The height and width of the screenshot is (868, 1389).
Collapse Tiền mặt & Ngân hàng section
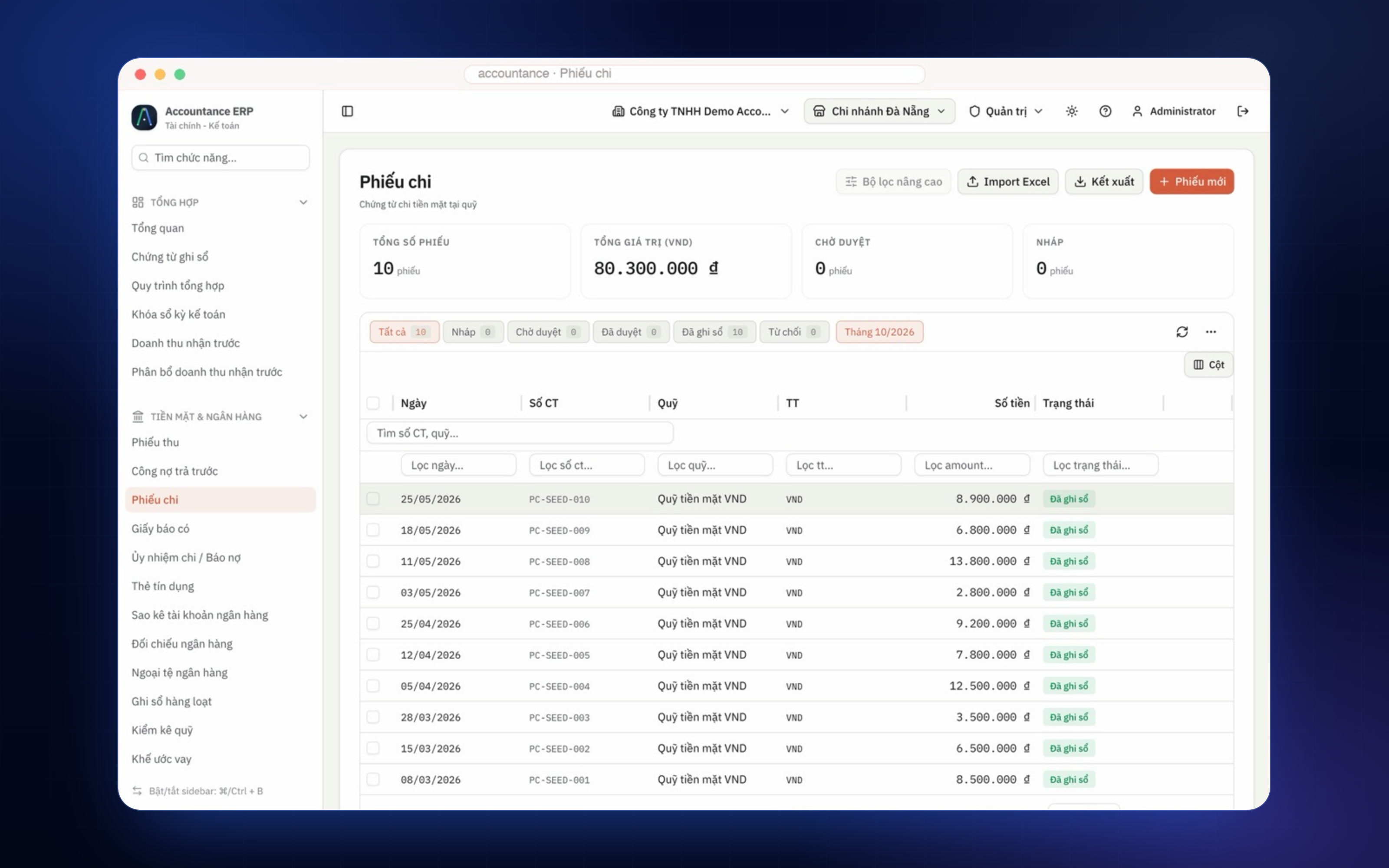tap(303, 416)
